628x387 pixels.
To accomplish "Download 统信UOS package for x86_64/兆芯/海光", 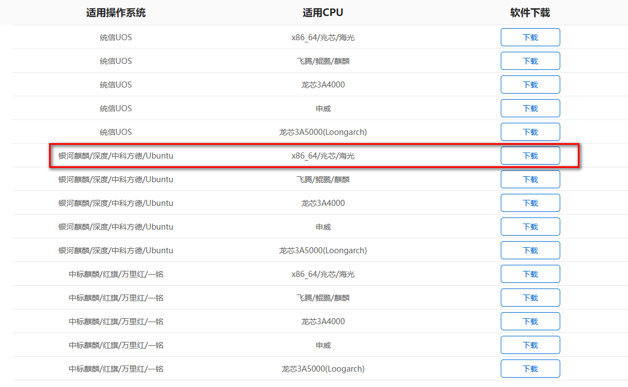I will click(x=530, y=37).
